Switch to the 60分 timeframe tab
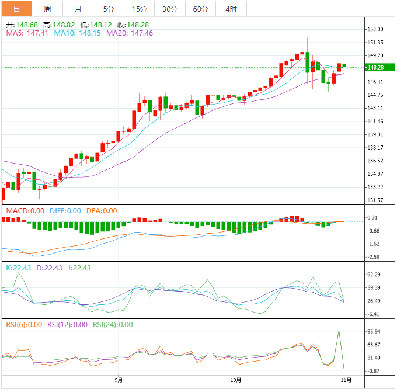This screenshot has height=392, width=397. pos(200,9)
